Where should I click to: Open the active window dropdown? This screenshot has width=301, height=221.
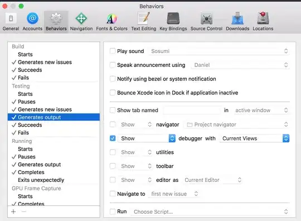point(261,110)
